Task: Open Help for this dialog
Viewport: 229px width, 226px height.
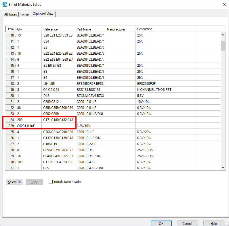Action: point(213,223)
